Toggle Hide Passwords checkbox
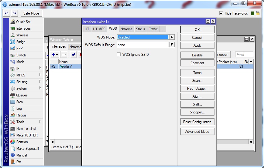 [221, 13]
